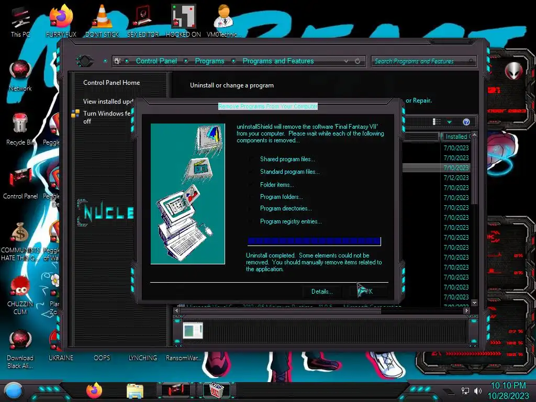
Task: Click the refresh icon in the address bar
Action: click(358, 61)
